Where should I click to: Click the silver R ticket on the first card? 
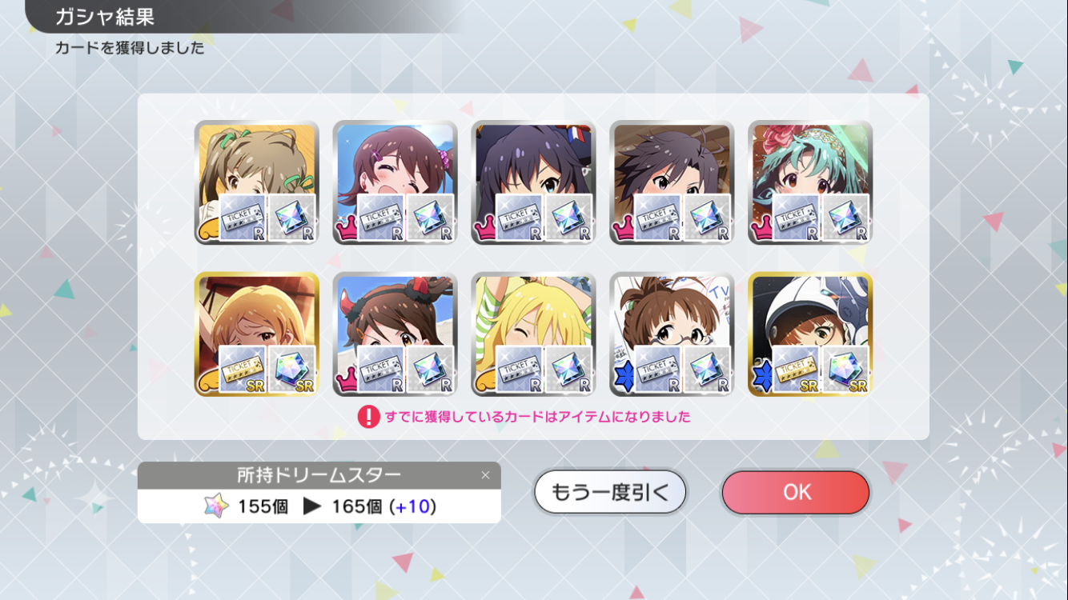tap(243, 217)
